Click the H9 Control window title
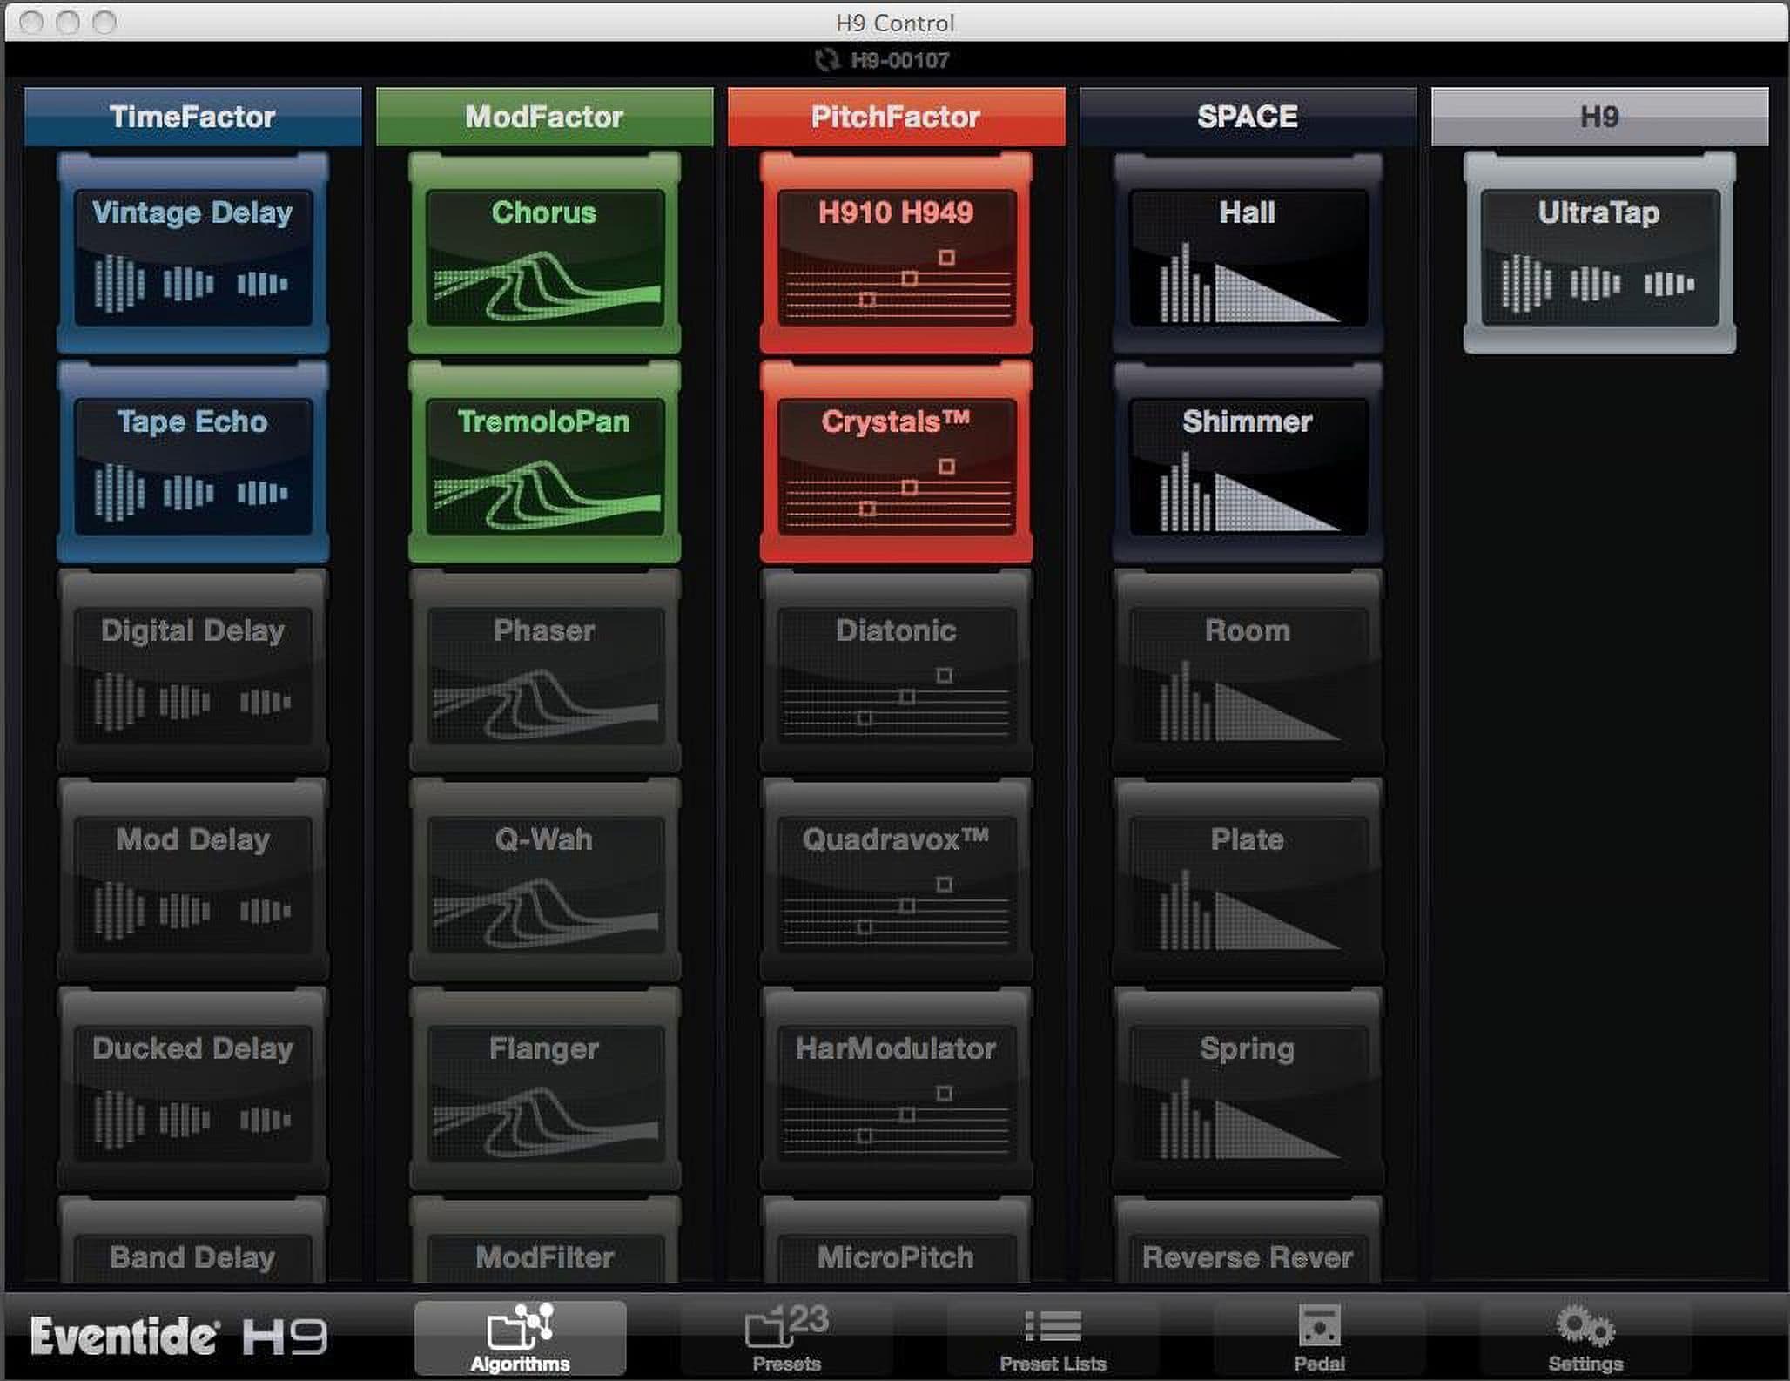This screenshot has width=1790, height=1381. [x=895, y=23]
